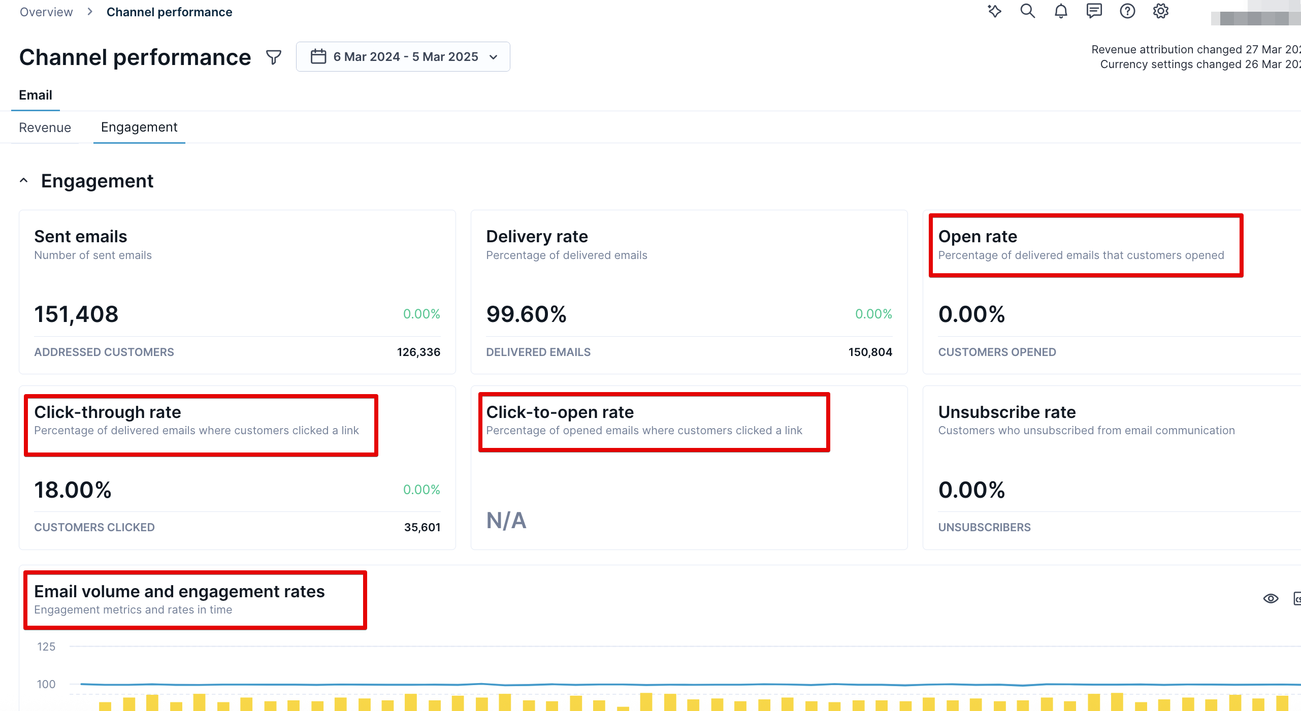Viewport: 1301px width, 711px height.
Task: Toggle chart visibility with the eye icon
Action: (1271, 598)
